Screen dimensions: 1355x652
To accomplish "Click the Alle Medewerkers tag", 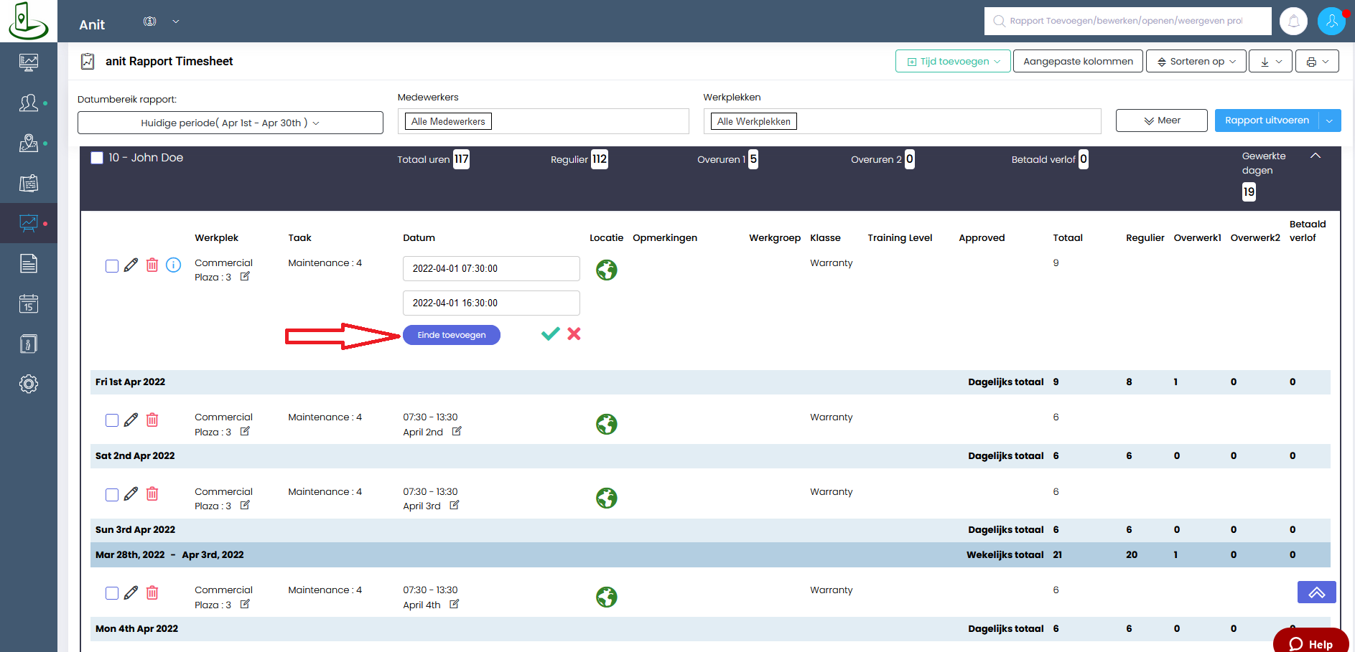I will (448, 121).
